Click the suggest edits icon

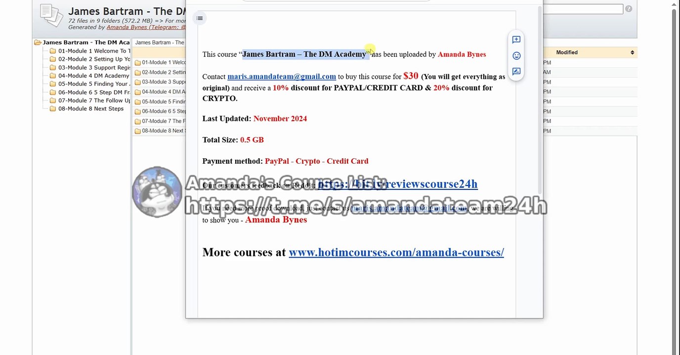pos(516,71)
